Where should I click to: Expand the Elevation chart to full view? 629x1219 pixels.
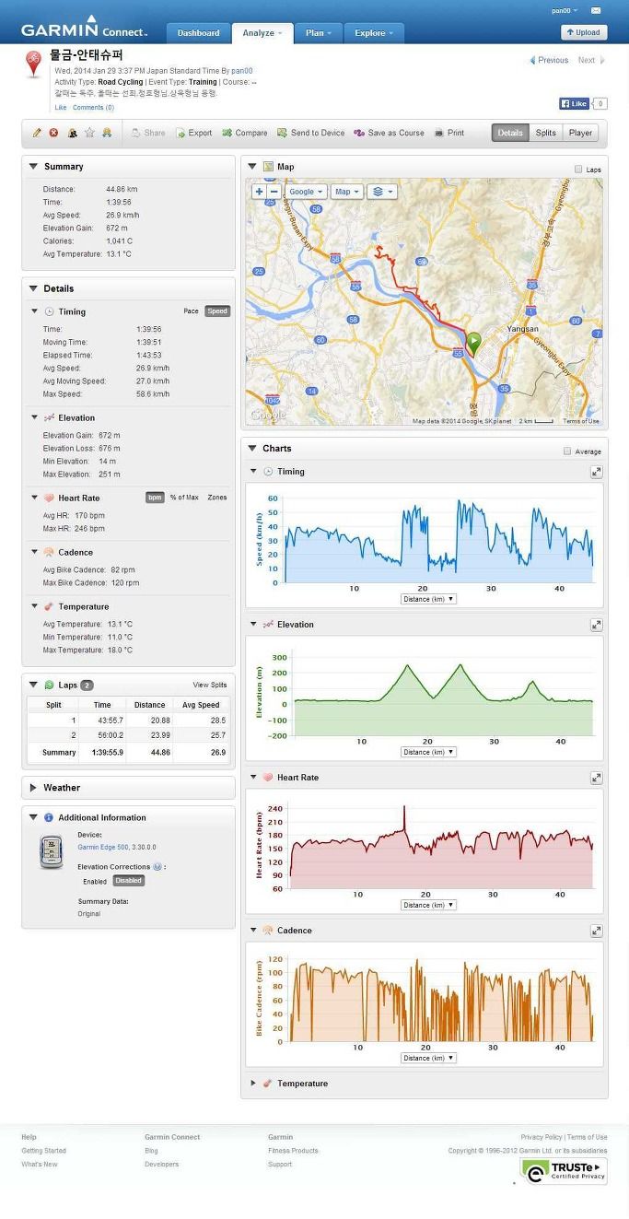tap(596, 625)
